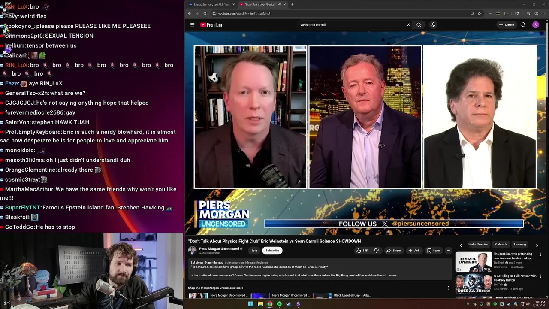The height and width of the screenshot is (309, 549).
Task: Open store section three-dot menu
Action: pos(448,288)
